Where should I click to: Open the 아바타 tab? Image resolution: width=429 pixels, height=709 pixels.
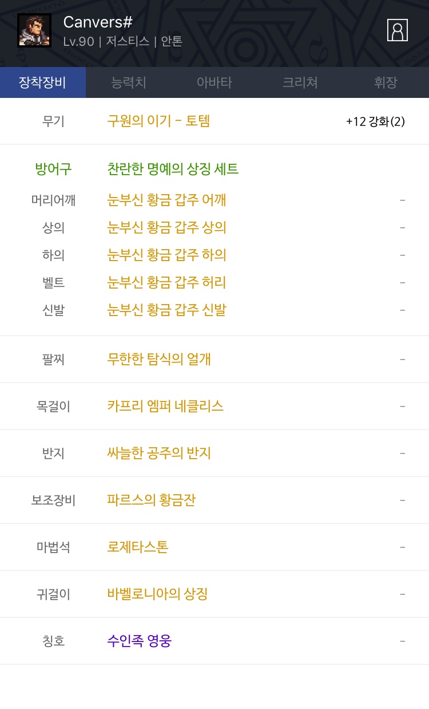tap(214, 82)
